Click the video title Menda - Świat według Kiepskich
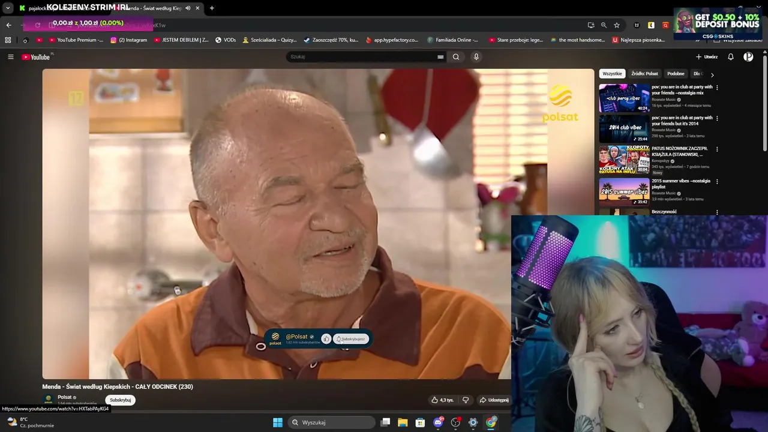 point(118,387)
